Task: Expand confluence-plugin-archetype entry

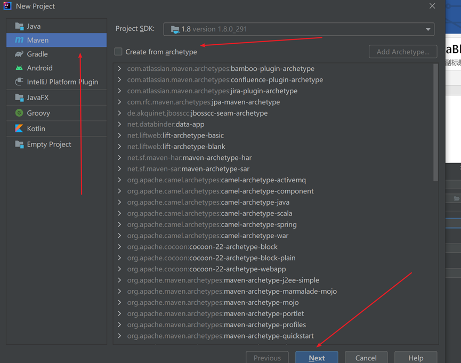Action: tap(119, 80)
